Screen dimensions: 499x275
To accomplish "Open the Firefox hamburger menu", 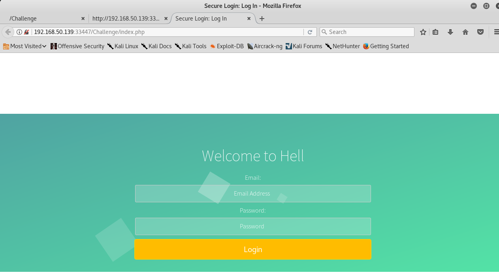I will [496, 32].
